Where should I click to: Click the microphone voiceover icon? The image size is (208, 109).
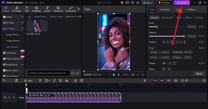click(x=145, y=81)
